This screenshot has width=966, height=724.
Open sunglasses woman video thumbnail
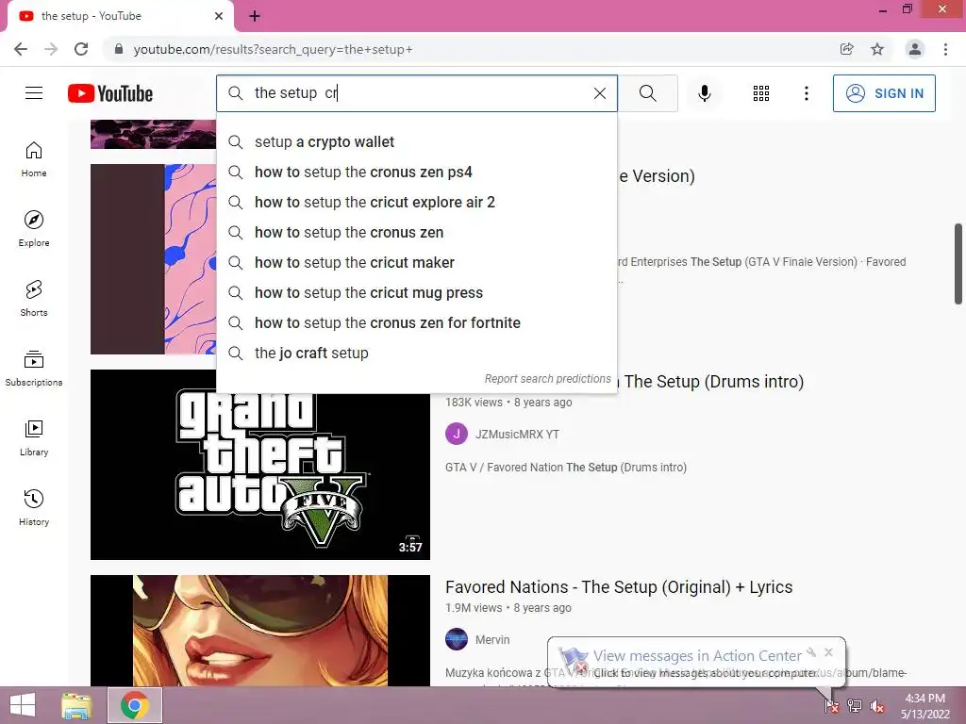pos(260,631)
